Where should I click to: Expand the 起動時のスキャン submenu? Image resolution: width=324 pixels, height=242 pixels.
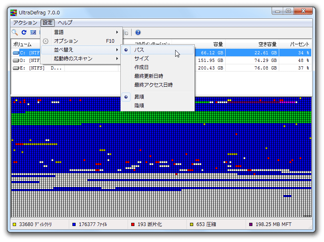[x=81, y=59]
